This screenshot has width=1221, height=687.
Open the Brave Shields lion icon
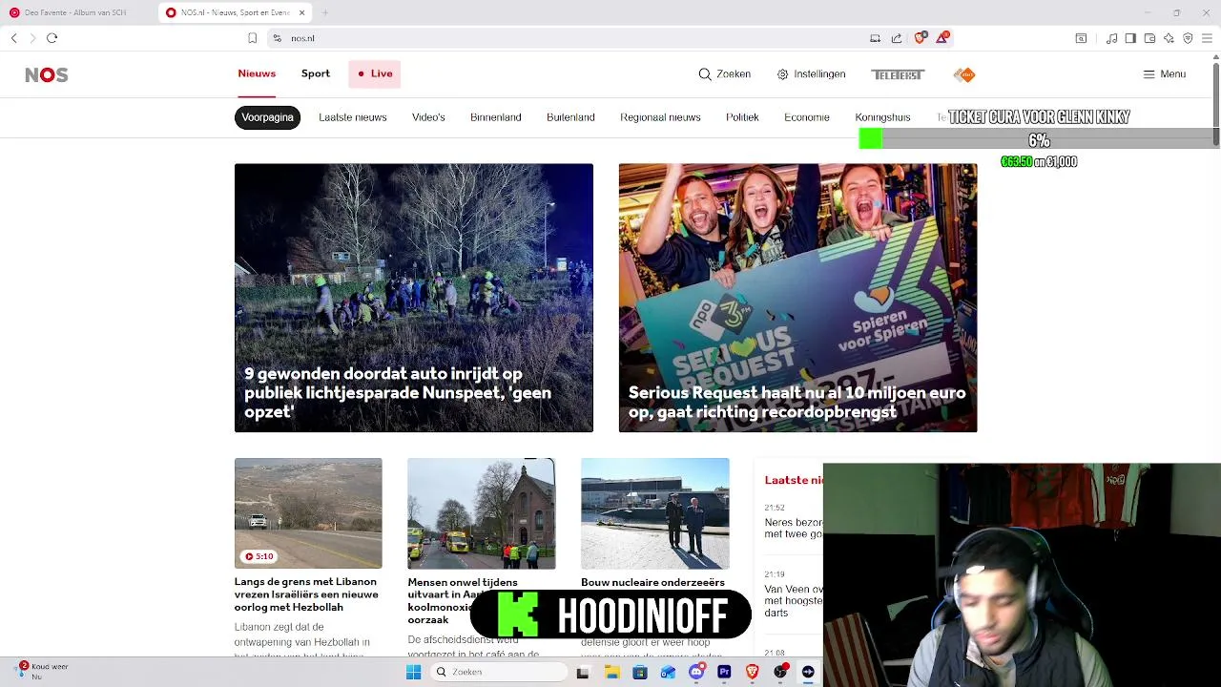[x=920, y=38]
